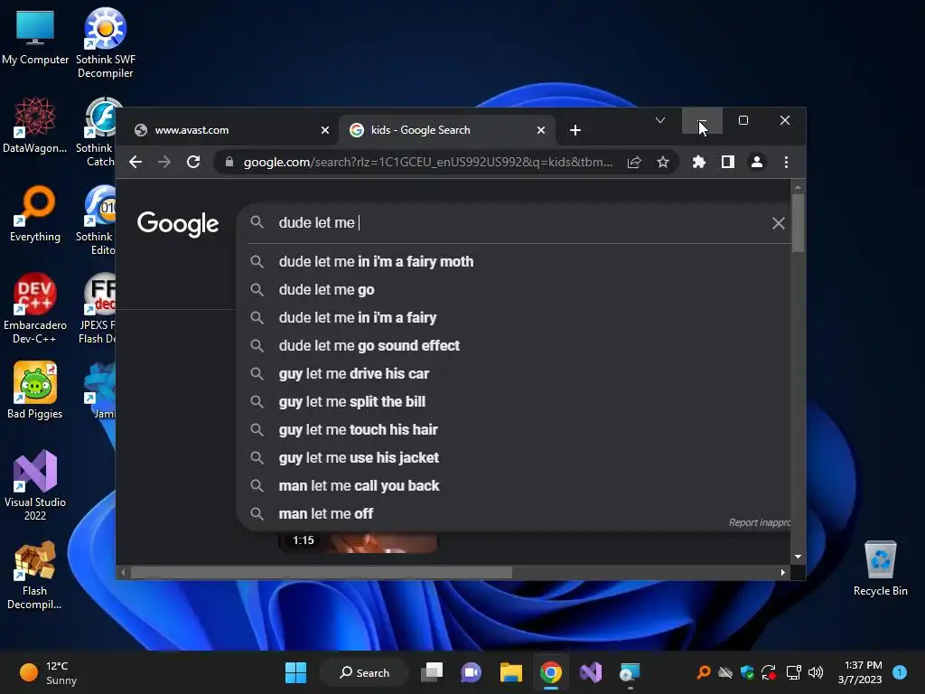
Task: Go back with Chrome's back arrow
Action: [x=135, y=162]
